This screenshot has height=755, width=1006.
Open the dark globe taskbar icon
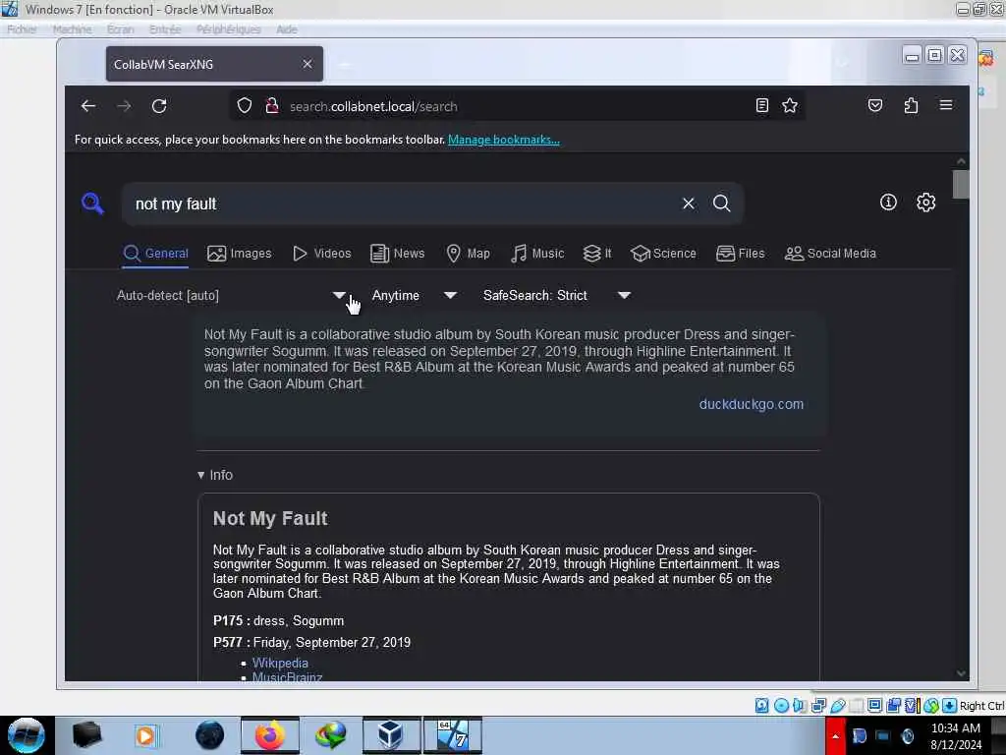click(210, 735)
